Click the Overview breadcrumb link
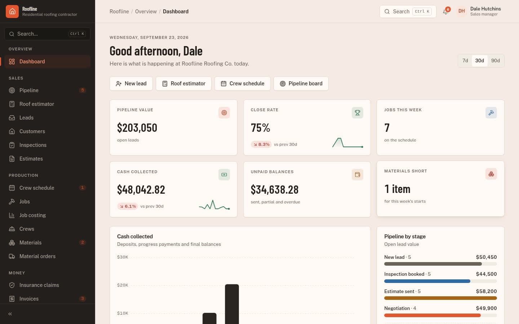Screen dimensions: 519x324 coord(146,12)
